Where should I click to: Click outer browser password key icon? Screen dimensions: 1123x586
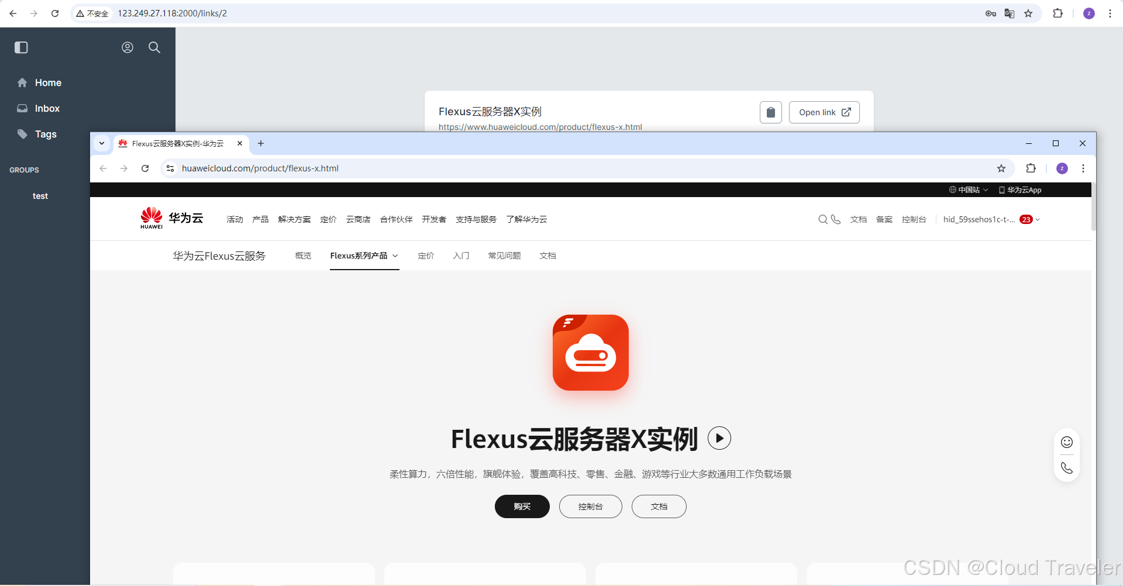tap(991, 13)
